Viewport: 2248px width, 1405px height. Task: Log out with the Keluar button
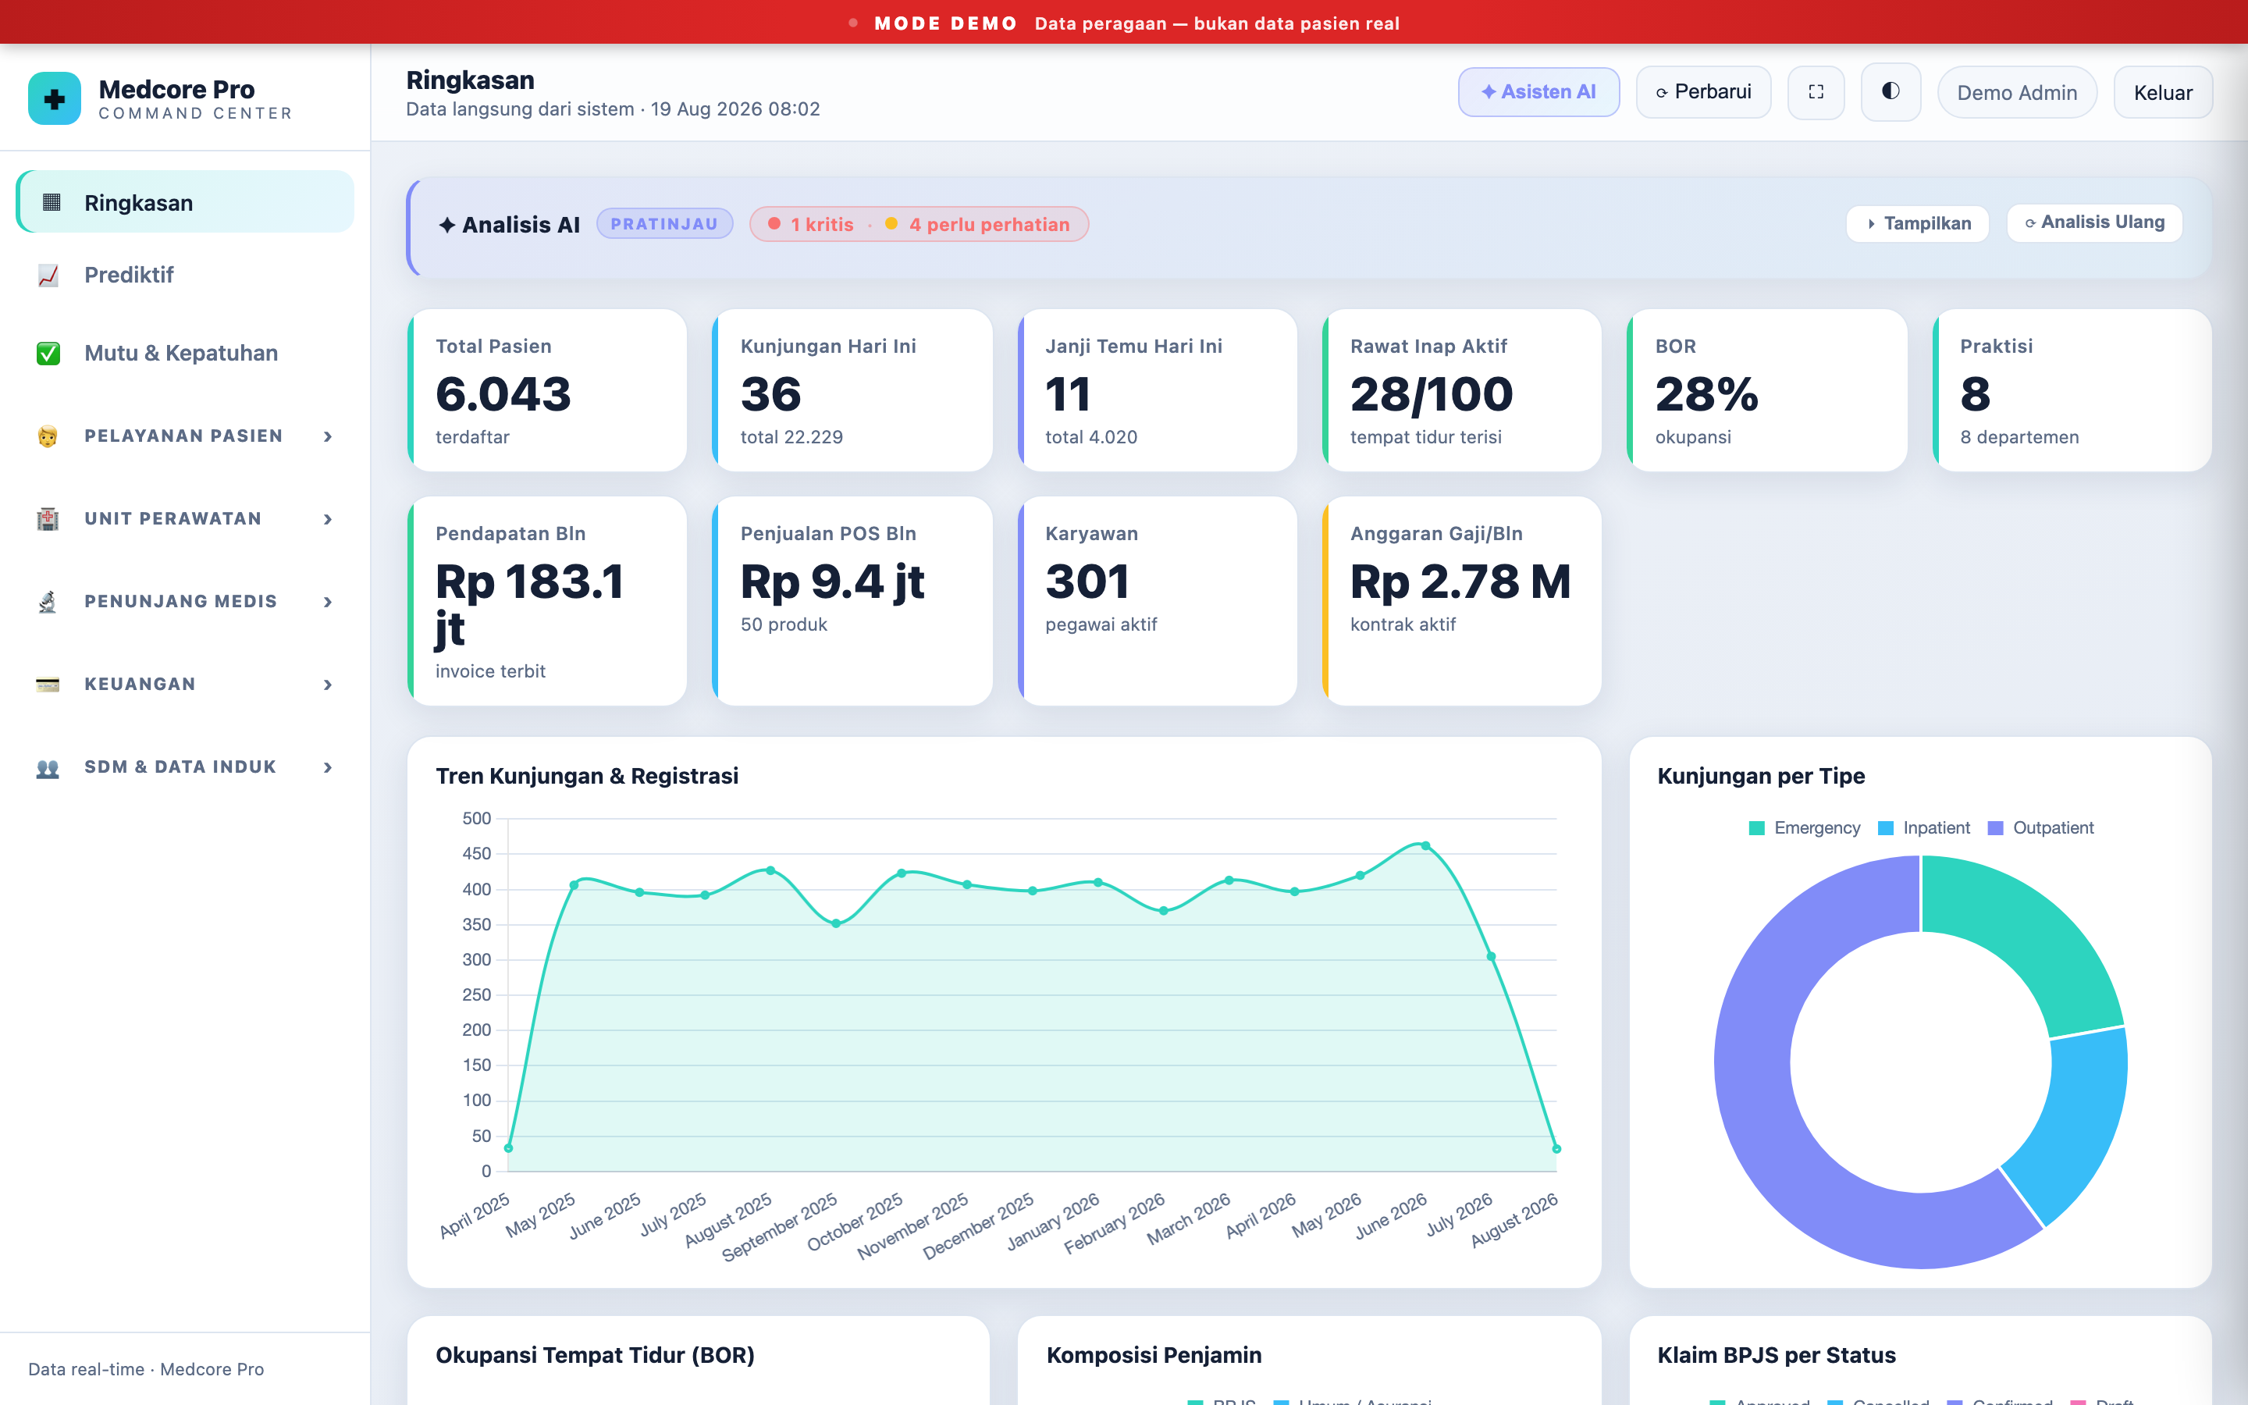coord(2163,92)
